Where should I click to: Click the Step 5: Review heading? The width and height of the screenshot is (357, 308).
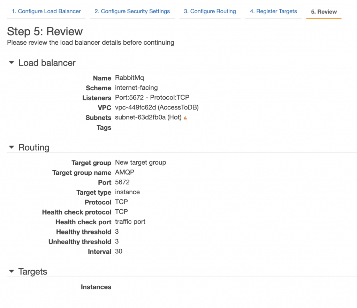45,31
